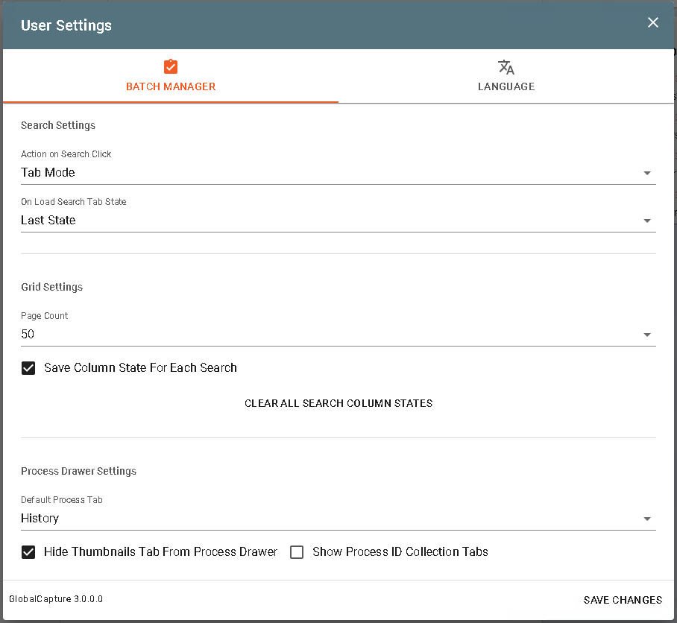Disable Save Column State For Each Search
This screenshot has height=623, width=677.
(x=28, y=368)
